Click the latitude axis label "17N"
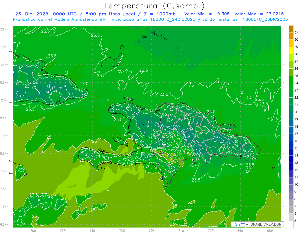Viewport: 303px width, 234px height. [x=4, y=207]
